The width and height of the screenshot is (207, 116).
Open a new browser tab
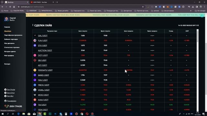tap(57, 2)
